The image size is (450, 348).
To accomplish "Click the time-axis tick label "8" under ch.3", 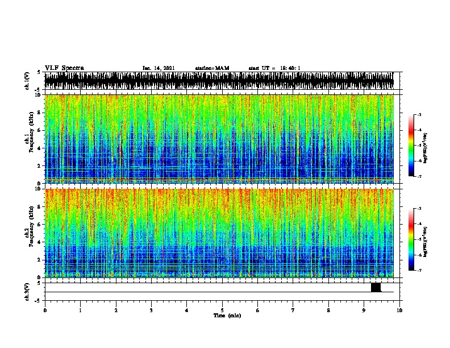I will [328, 310].
